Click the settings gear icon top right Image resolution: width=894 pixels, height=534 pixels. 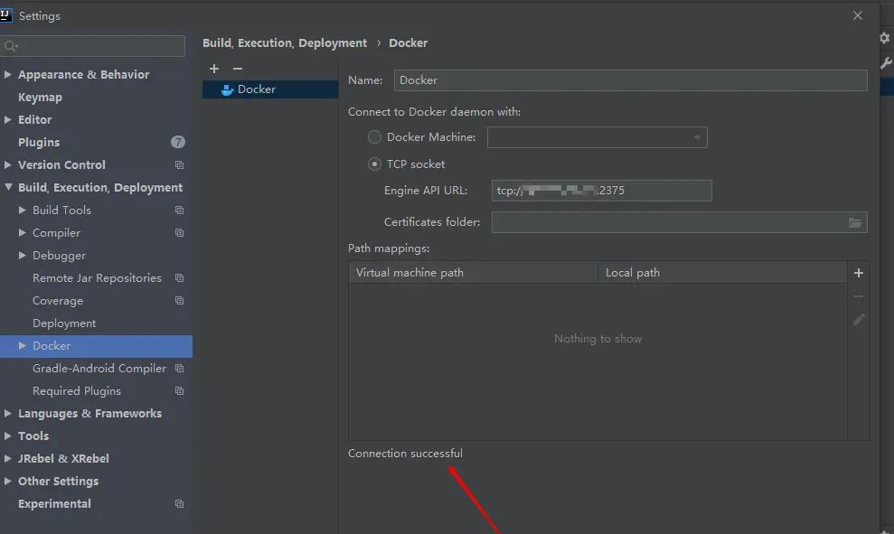tap(883, 38)
